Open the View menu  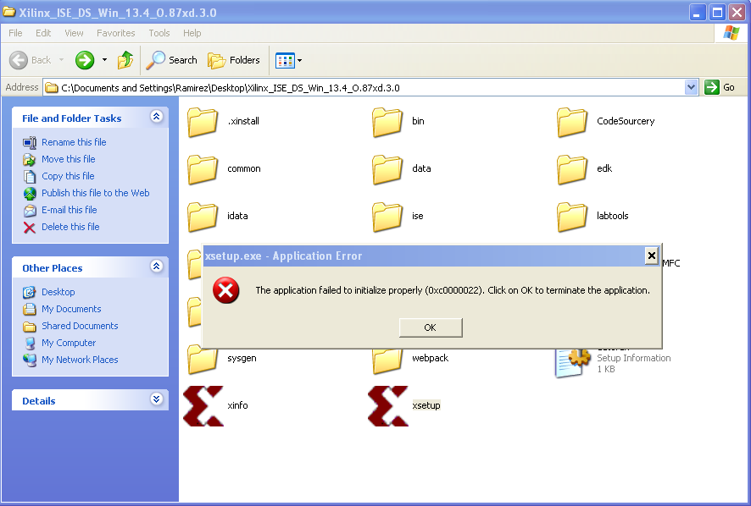coord(74,33)
